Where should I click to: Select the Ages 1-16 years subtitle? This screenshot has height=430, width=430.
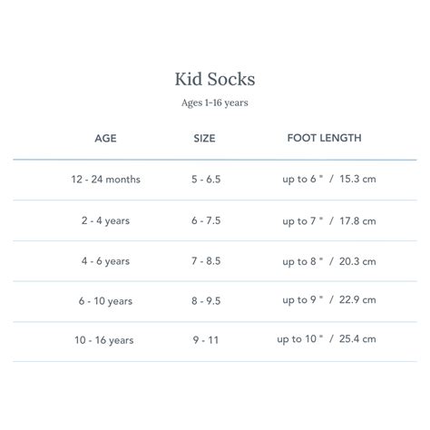pyautogui.click(x=215, y=103)
